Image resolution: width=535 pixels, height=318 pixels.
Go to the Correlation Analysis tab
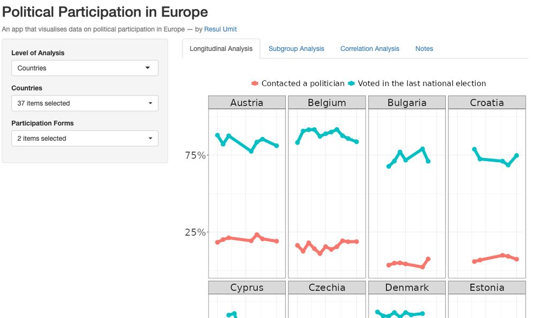(370, 49)
